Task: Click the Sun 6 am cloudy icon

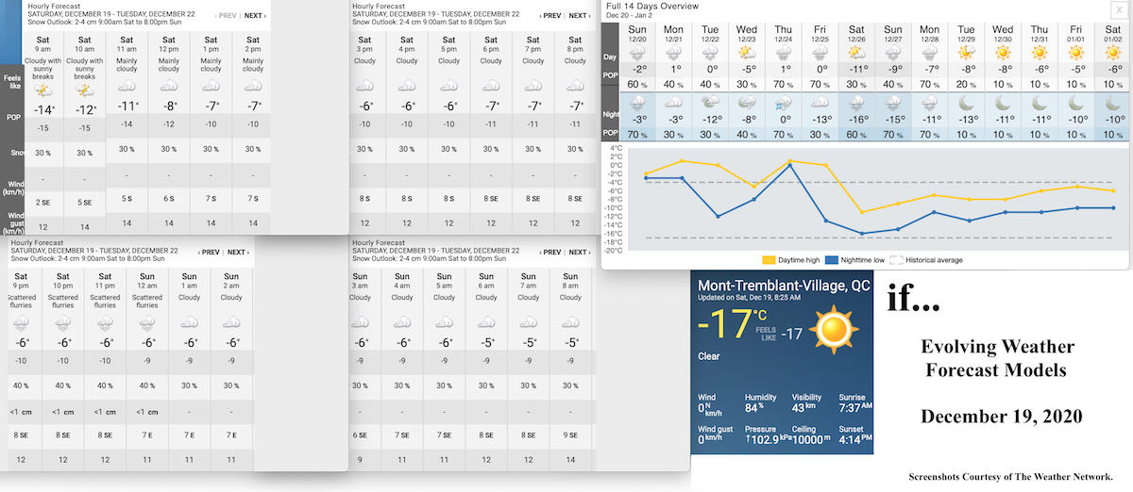Action: pyautogui.click(x=486, y=323)
